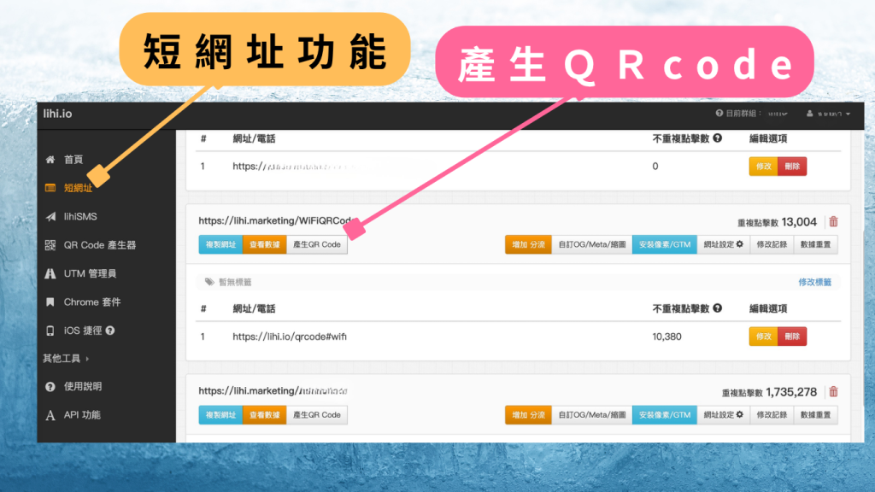Click the trash icon to delete the WiFiQRCode link
Viewport: 875px width, 492px height.
coord(833,220)
